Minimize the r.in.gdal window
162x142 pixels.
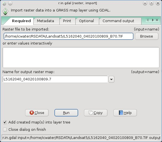145,3
